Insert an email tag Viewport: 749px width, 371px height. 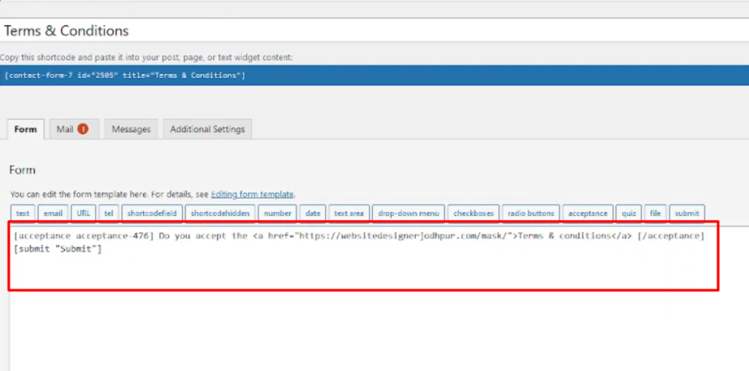[53, 213]
